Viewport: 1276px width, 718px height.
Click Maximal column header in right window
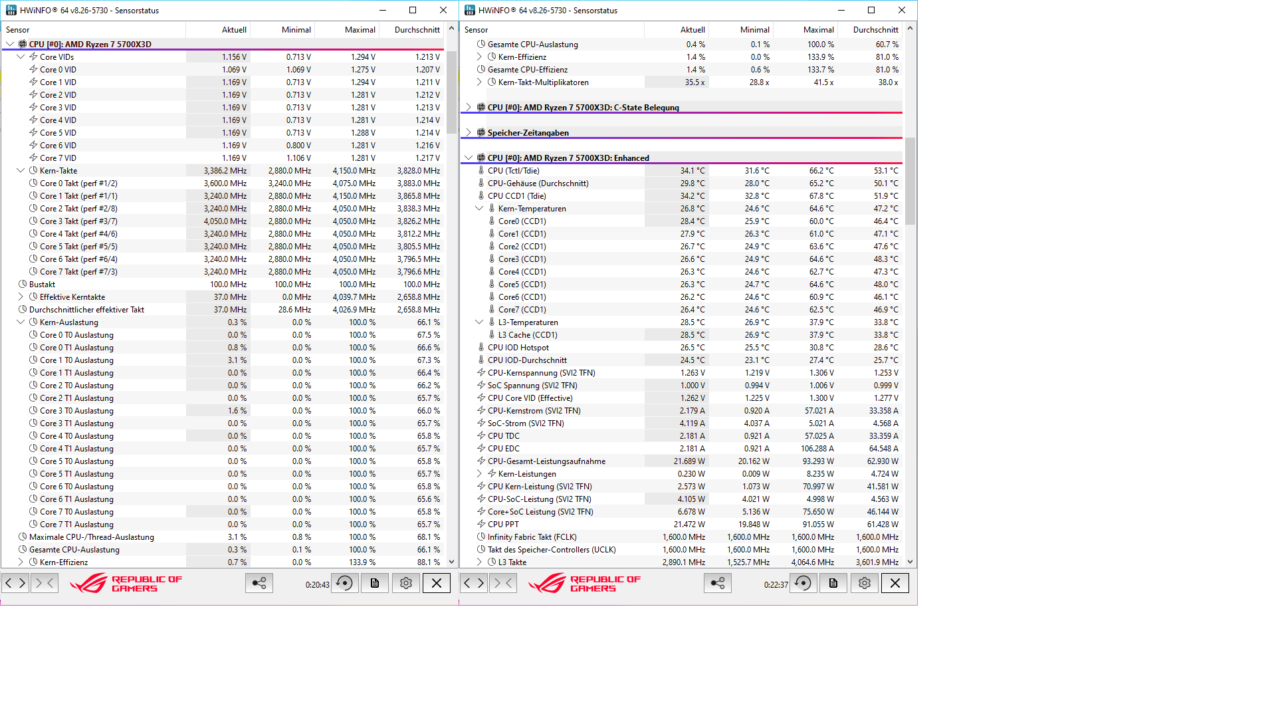tap(818, 30)
